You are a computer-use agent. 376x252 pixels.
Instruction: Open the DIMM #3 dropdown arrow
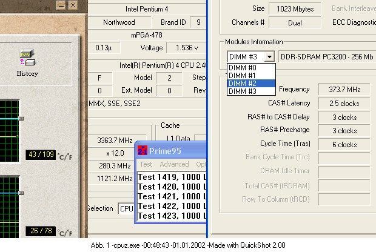269,57
